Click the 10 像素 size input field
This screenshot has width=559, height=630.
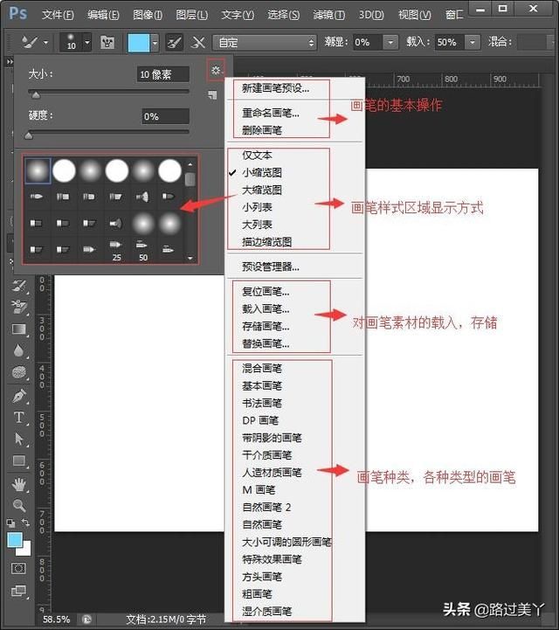[163, 74]
